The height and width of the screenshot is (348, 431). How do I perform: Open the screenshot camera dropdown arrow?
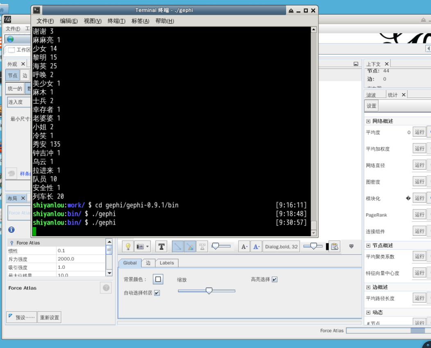pos(147,246)
